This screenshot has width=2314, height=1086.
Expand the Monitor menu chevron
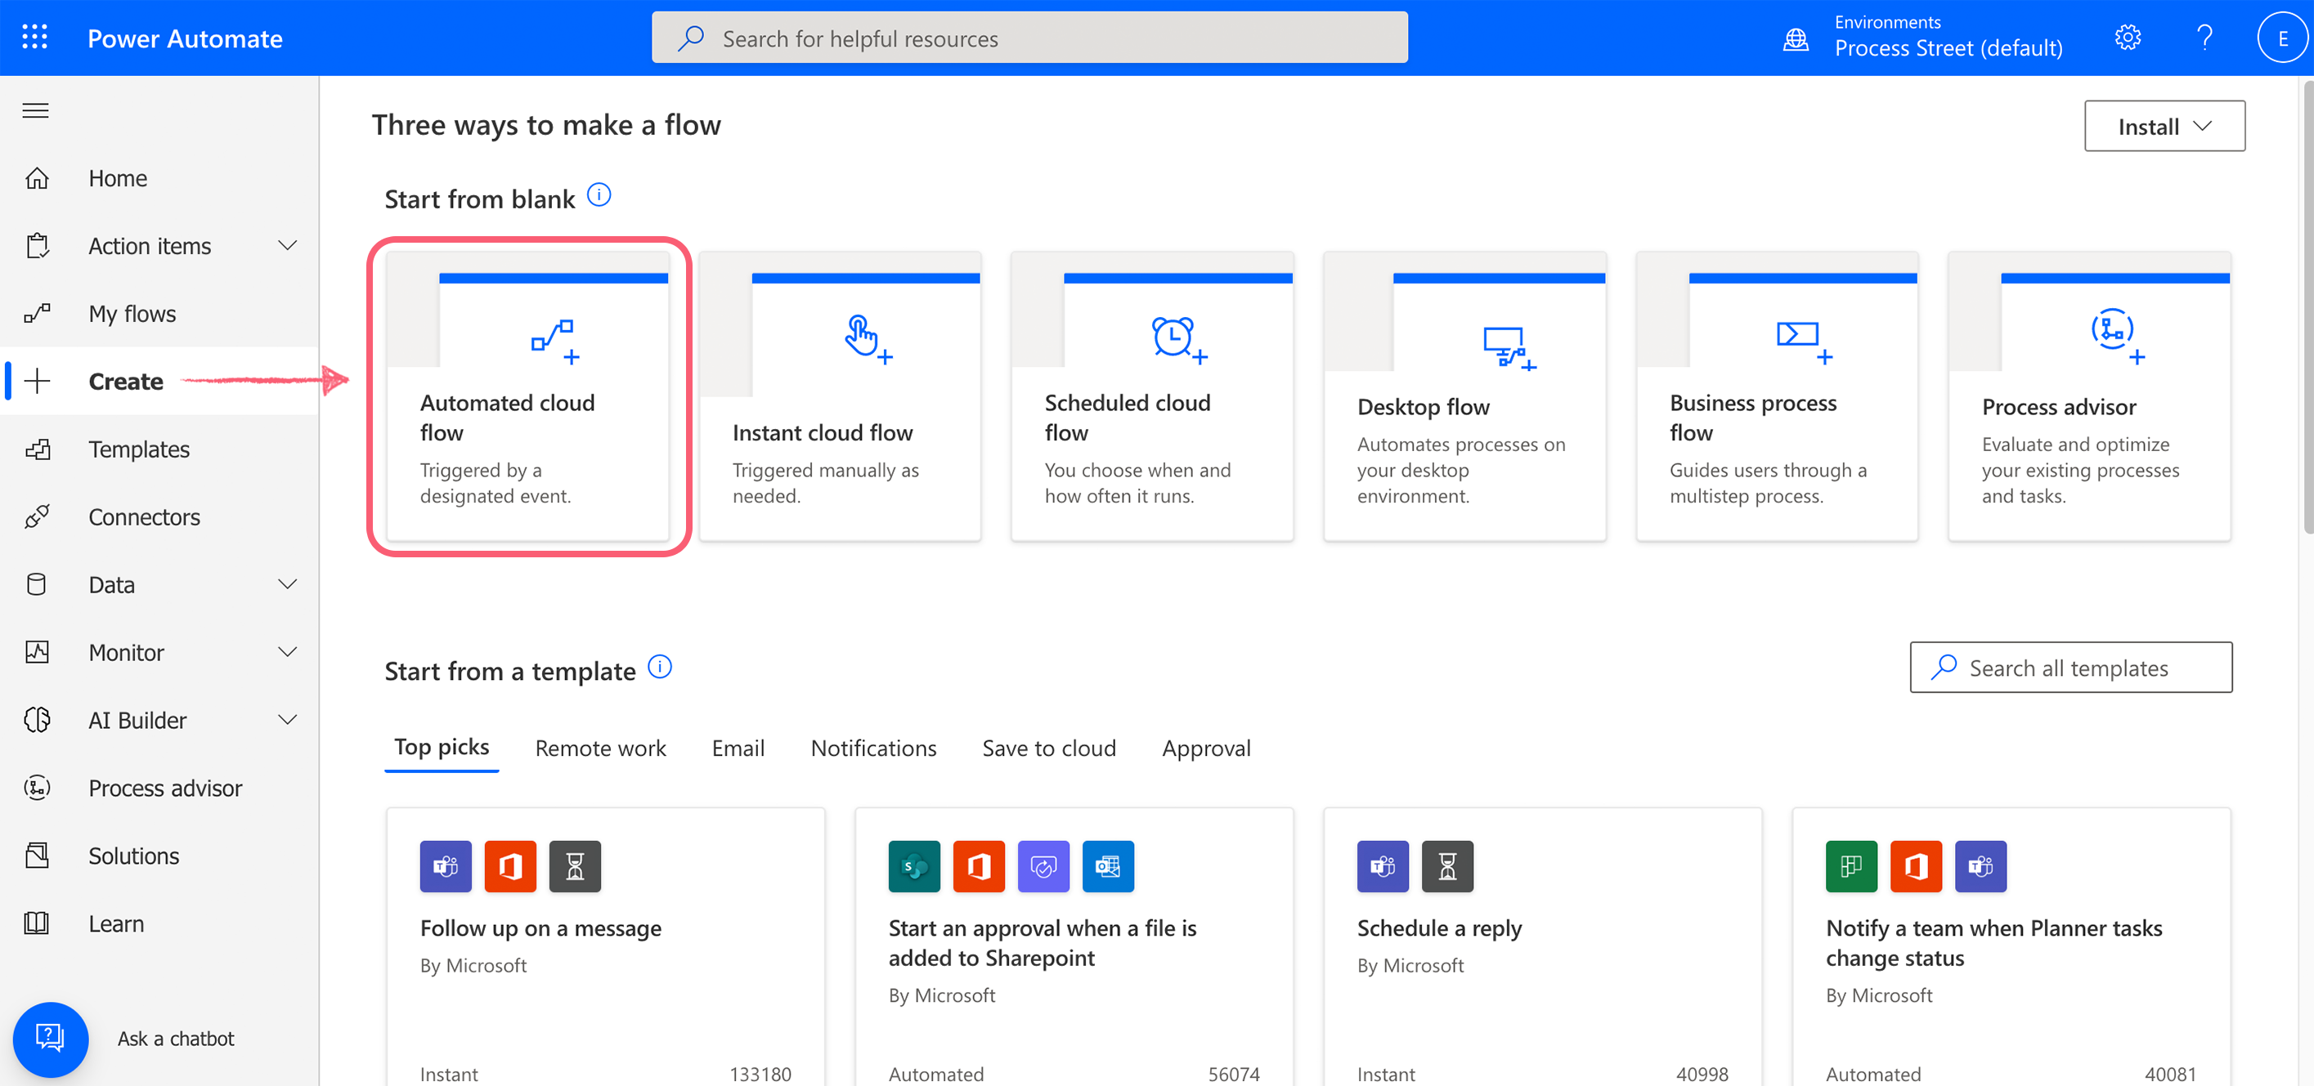(x=288, y=651)
